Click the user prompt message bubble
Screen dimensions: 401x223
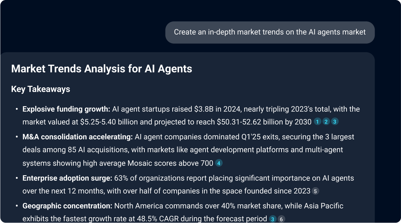270,32
